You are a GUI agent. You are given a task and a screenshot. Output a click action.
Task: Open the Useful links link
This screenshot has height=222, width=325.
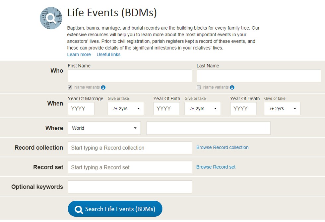click(x=109, y=55)
